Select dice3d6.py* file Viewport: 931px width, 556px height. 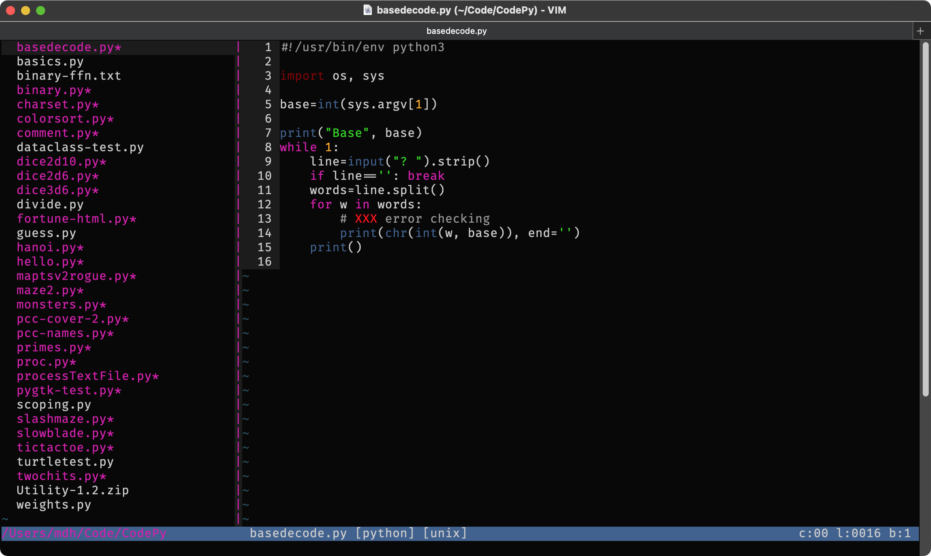tap(58, 190)
